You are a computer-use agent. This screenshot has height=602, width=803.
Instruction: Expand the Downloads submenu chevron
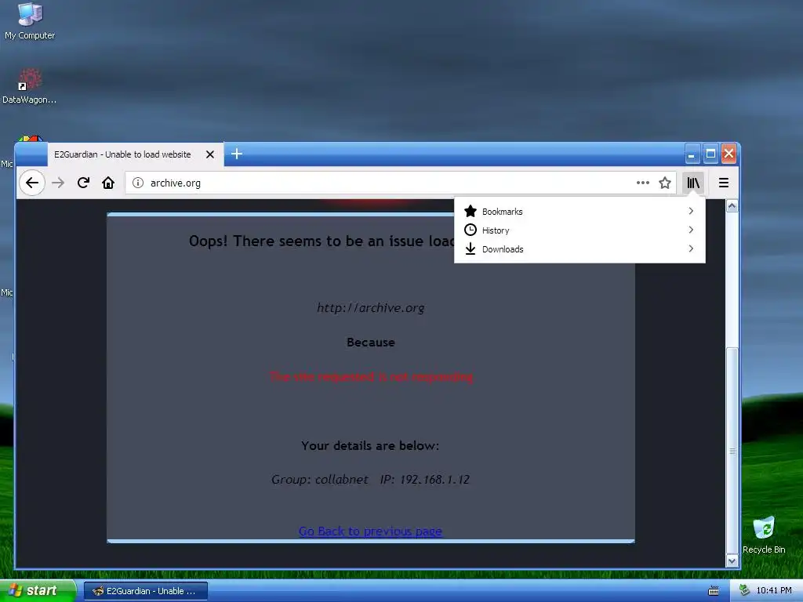[691, 248]
